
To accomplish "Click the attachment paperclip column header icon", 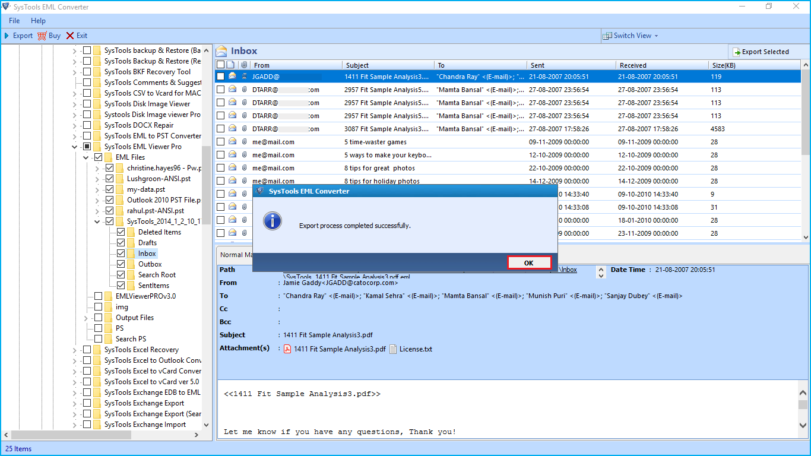I will coord(244,65).
